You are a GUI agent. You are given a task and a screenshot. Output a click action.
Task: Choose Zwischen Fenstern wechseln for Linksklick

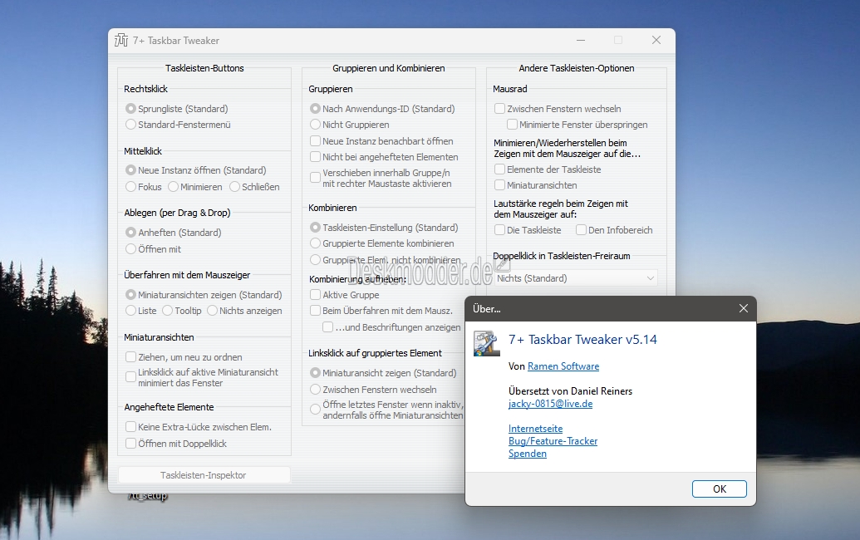(x=315, y=390)
